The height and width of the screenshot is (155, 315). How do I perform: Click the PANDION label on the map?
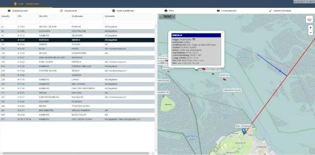pos(224,75)
